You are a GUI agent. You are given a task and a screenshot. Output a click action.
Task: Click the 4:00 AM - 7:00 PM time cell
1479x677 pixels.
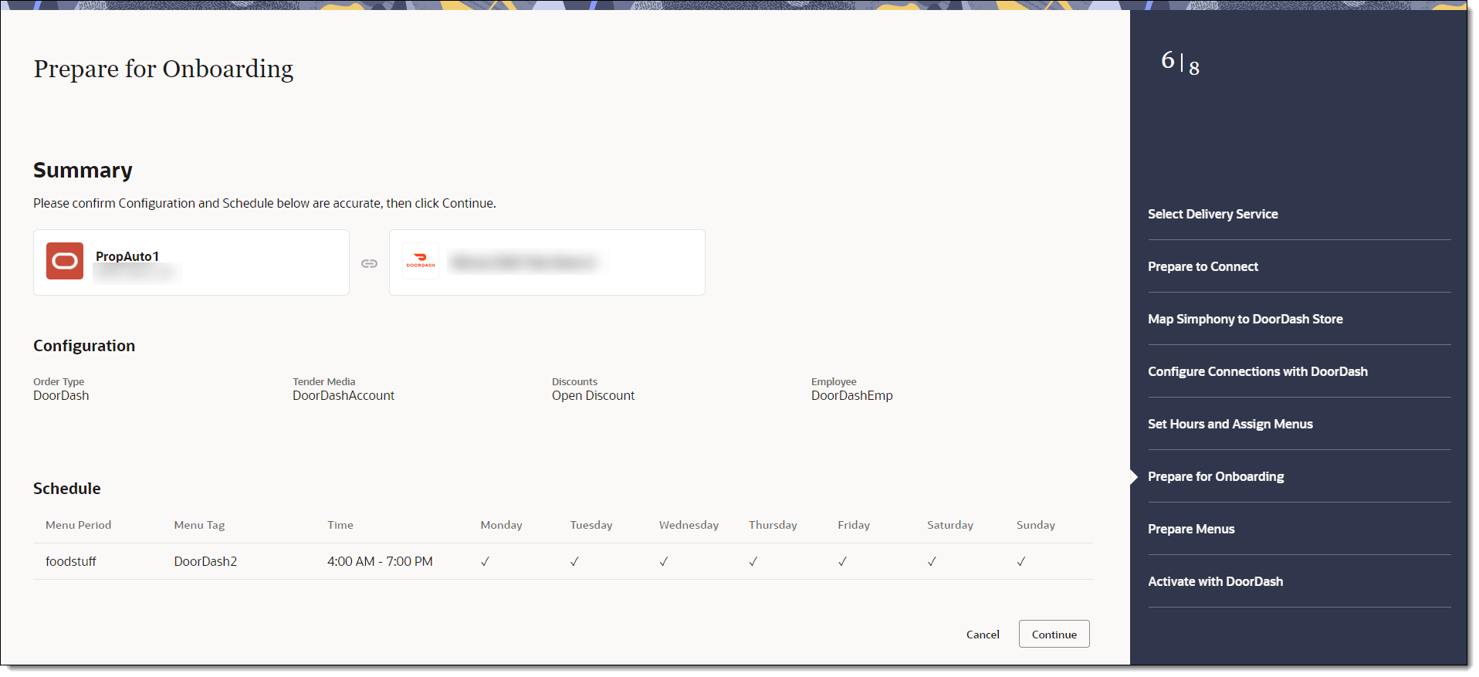tap(380, 561)
